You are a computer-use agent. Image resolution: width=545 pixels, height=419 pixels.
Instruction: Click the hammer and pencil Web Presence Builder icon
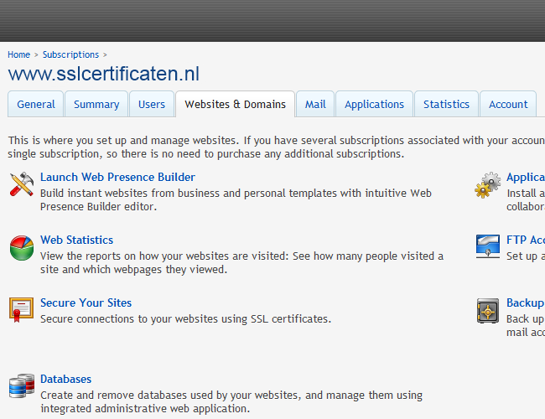[x=22, y=184]
